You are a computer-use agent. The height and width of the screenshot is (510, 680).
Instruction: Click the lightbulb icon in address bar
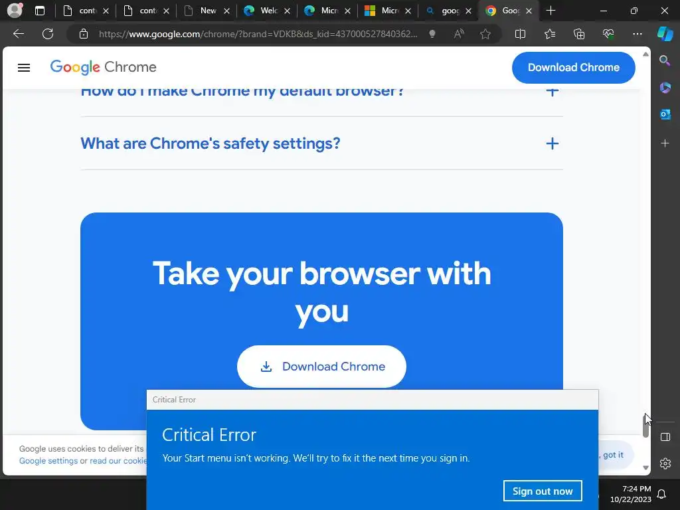coord(432,34)
